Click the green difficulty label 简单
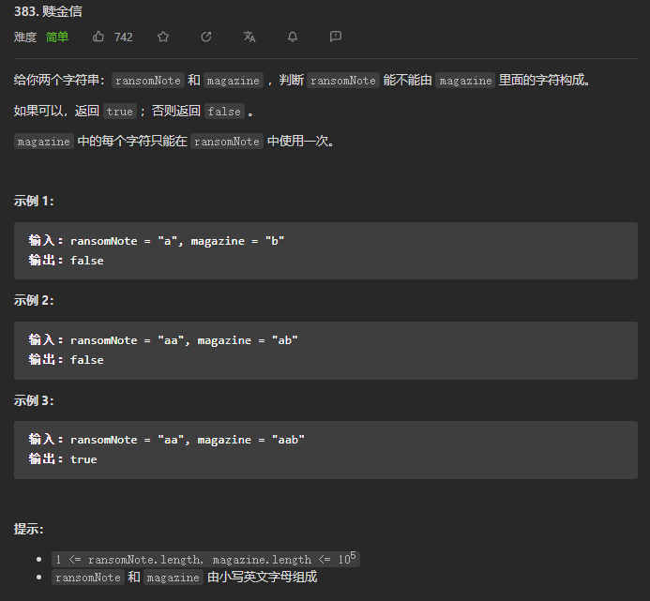Screen dimensions: 650x601 tap(57, 37)
